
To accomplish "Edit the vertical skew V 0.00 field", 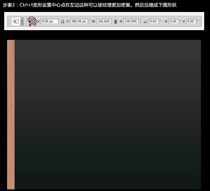I will click(191, 21).
